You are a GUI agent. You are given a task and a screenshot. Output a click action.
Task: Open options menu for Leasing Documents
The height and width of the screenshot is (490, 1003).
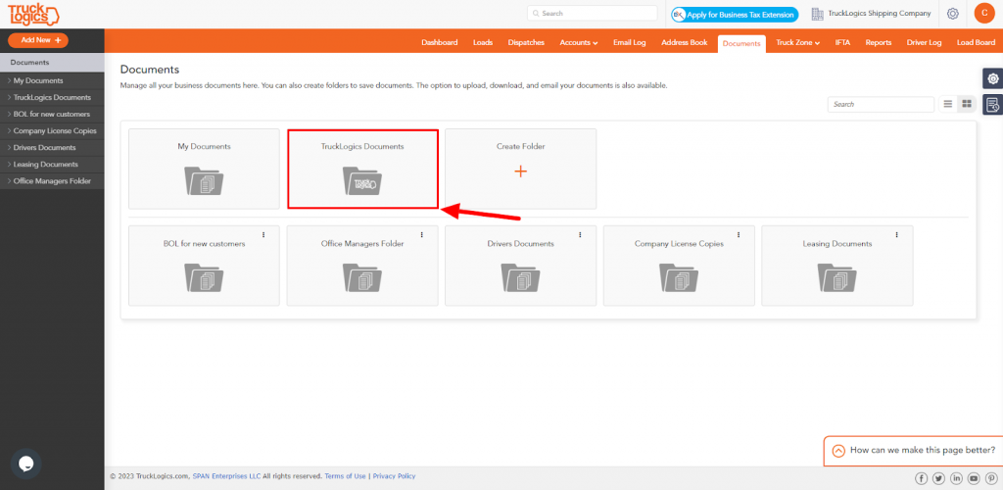896,235
